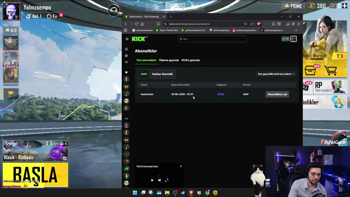
Task: Open Steam from the taskbar
Action: tap(183, 193)
